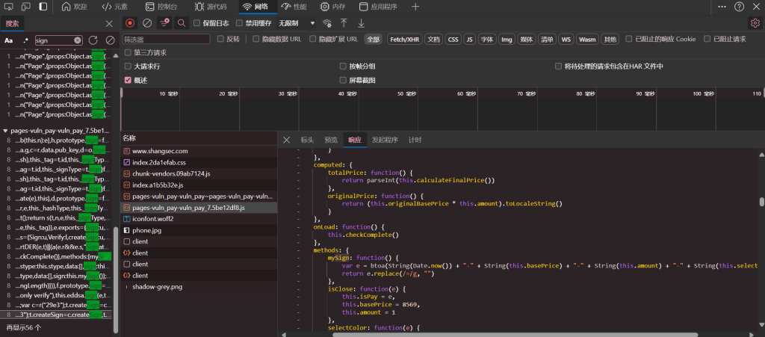Screen dimensions: 765x337
Task: Toggle match case Aa in search
Action: (x=9, y=40)
